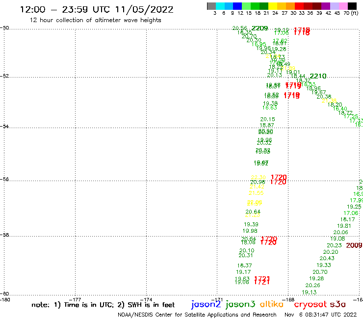Click the s3a time label 2009
This screenshot has height=319, width=363.
tap(354, 245)
